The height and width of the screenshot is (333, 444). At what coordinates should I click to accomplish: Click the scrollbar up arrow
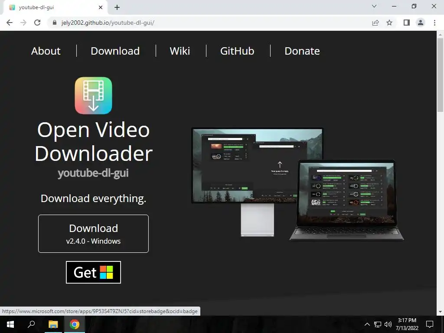pos(440,34)
